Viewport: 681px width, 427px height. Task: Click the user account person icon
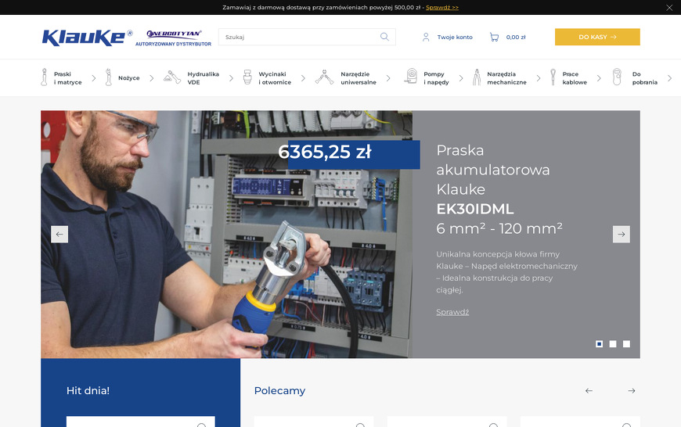426,38
